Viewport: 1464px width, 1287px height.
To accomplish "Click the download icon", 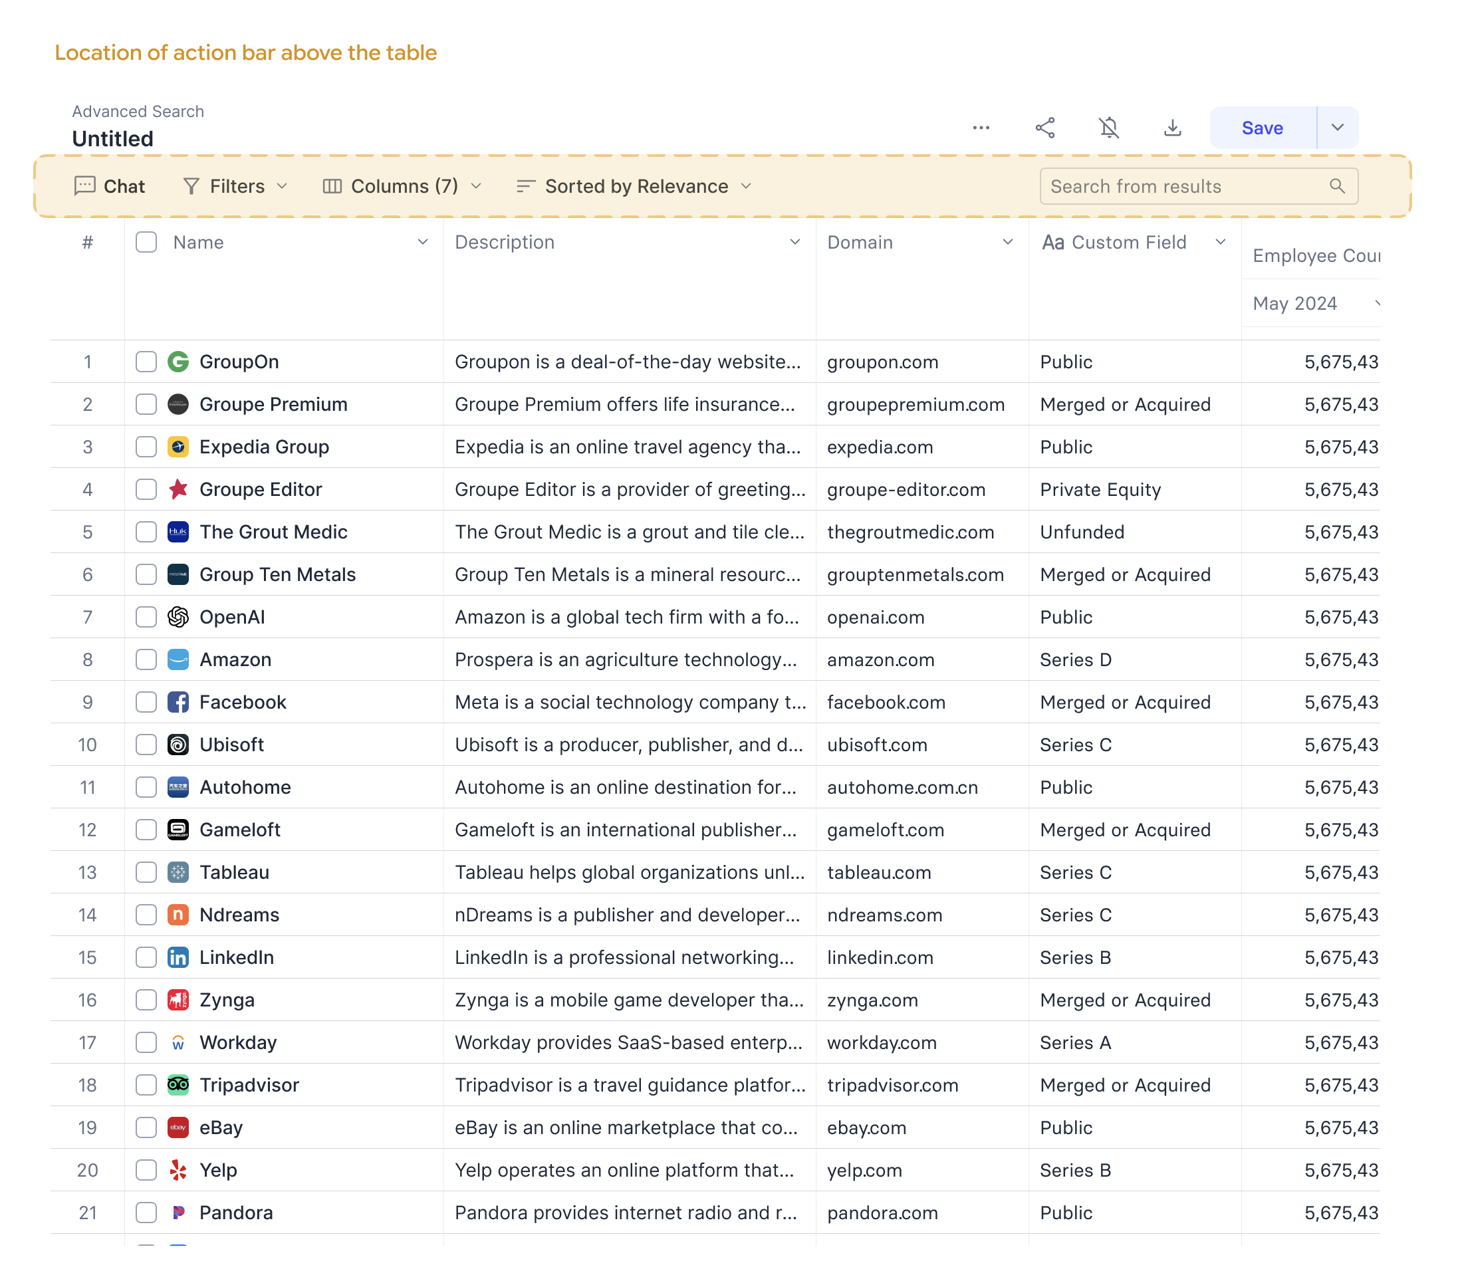I will coord(1173,128).
